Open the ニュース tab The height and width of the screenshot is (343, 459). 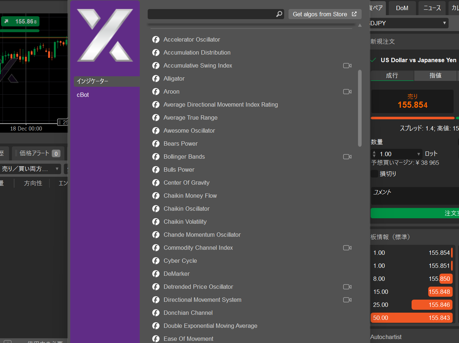[432, 8]
